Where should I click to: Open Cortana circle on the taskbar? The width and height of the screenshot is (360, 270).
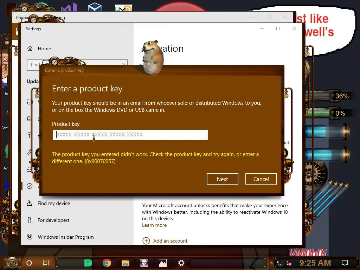point(29,263)
